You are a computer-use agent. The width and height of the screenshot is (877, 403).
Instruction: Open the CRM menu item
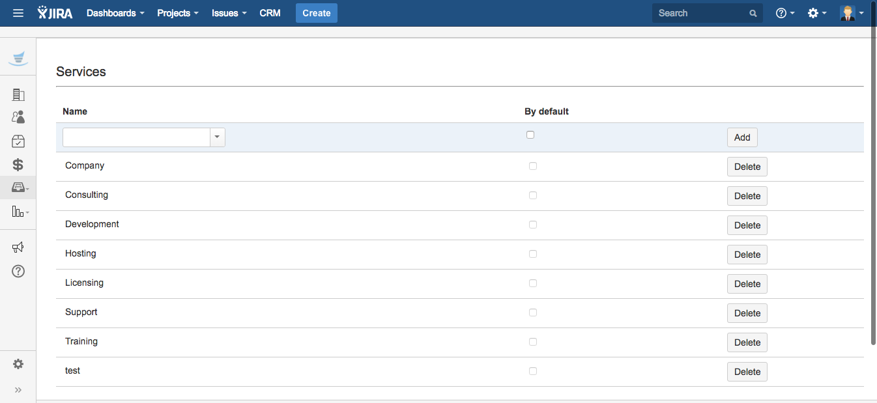click(270, 13)
